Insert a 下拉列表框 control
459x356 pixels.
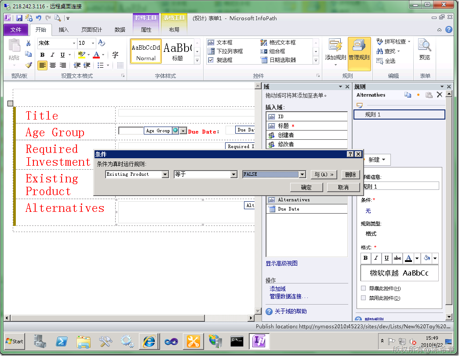pos(226,51)
